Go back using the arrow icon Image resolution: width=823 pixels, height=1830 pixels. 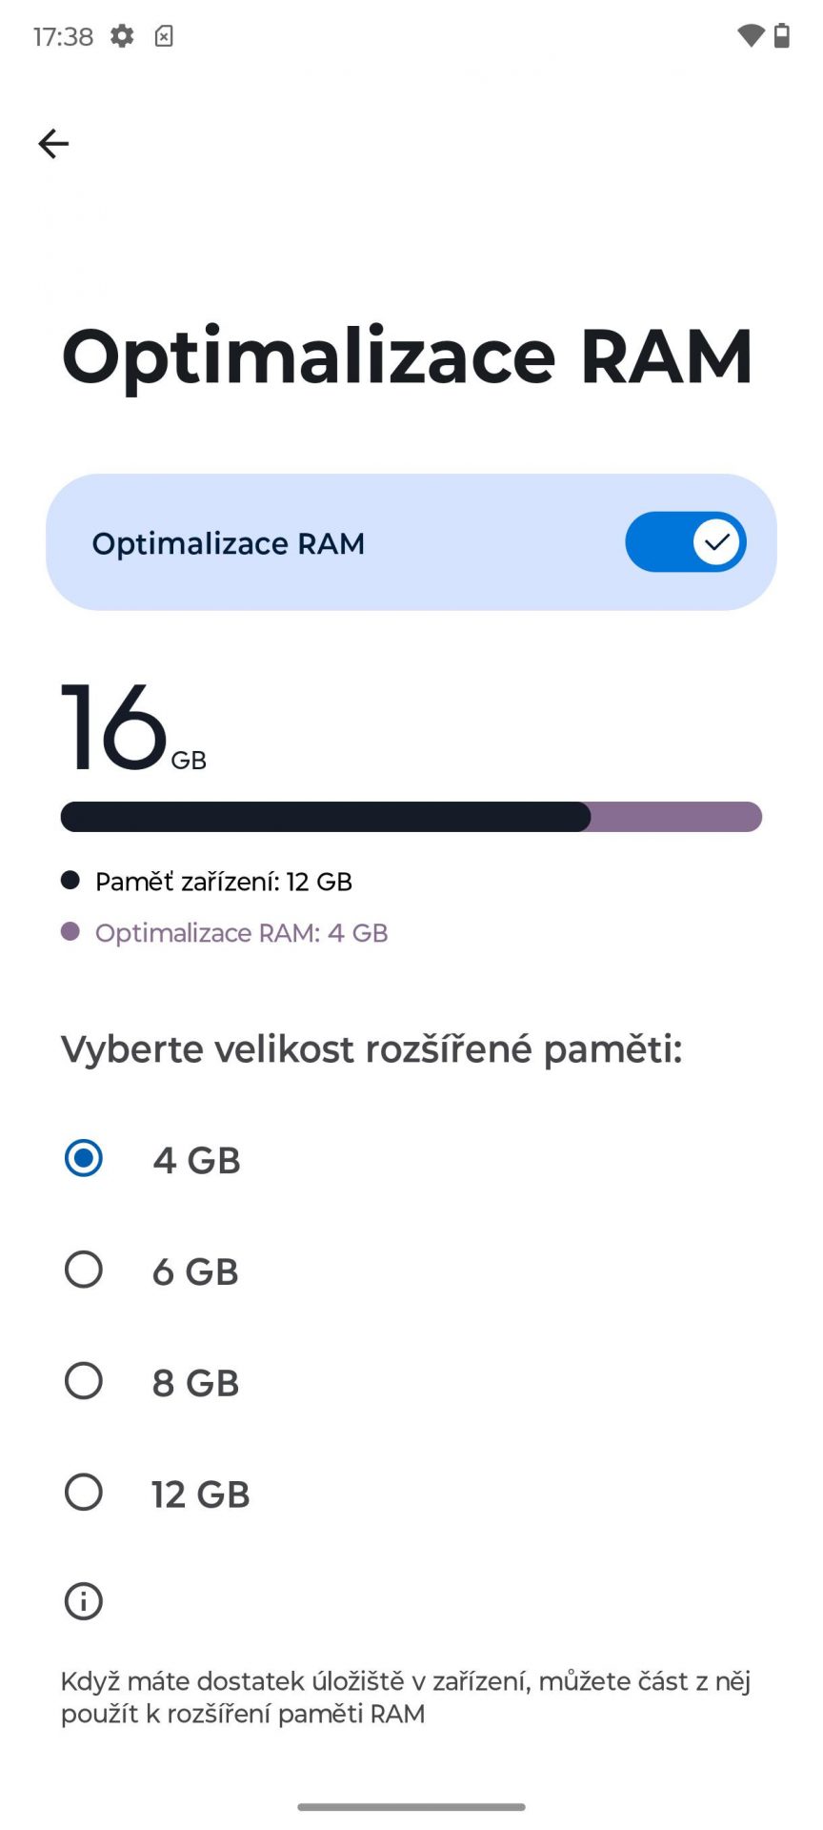pos(53,144)
